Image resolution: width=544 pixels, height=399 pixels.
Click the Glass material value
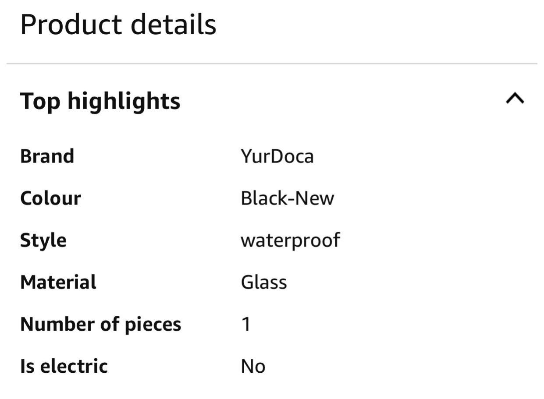pyautogui.click(x=263, y=282)
